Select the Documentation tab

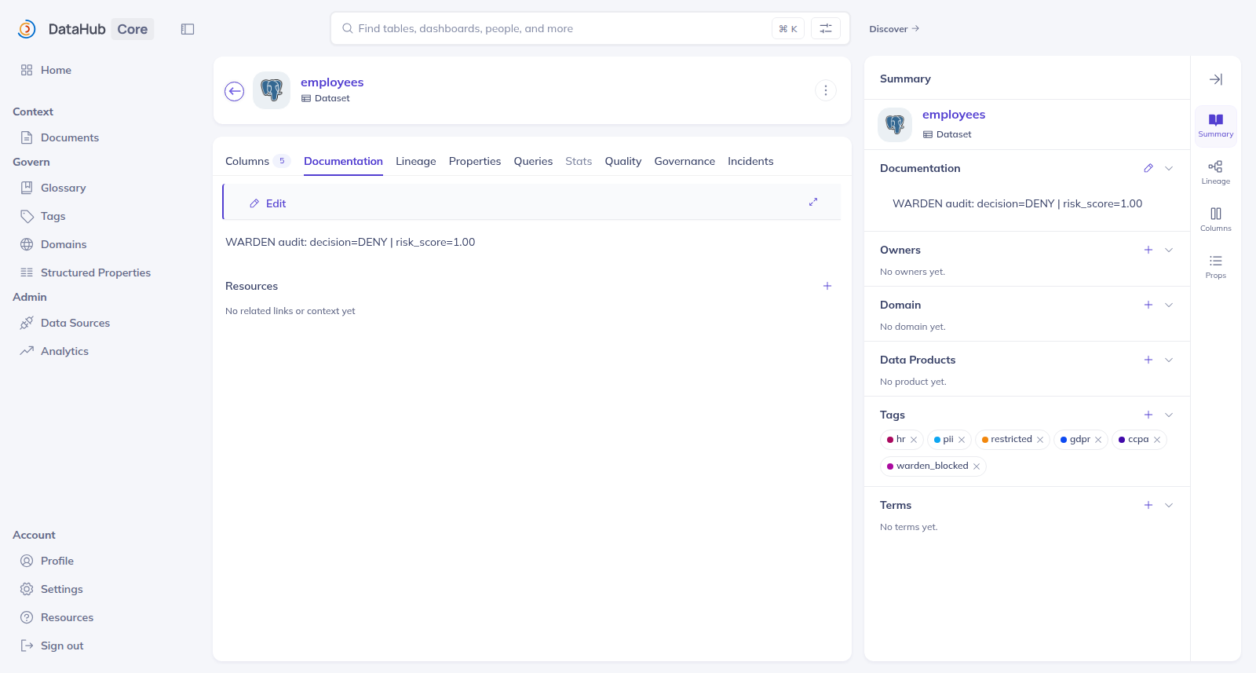click(x=343, y=161)
